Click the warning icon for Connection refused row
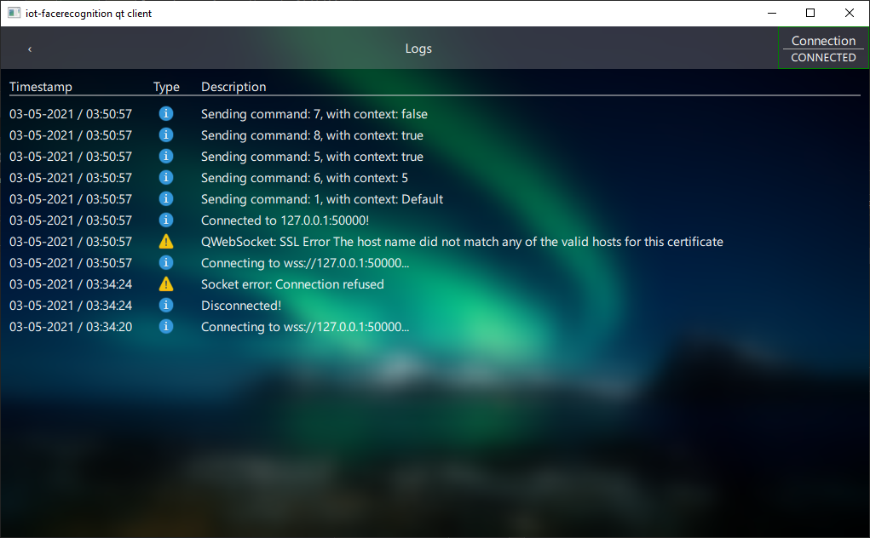The width and height of the screenshot is (870, 538). 166,284
